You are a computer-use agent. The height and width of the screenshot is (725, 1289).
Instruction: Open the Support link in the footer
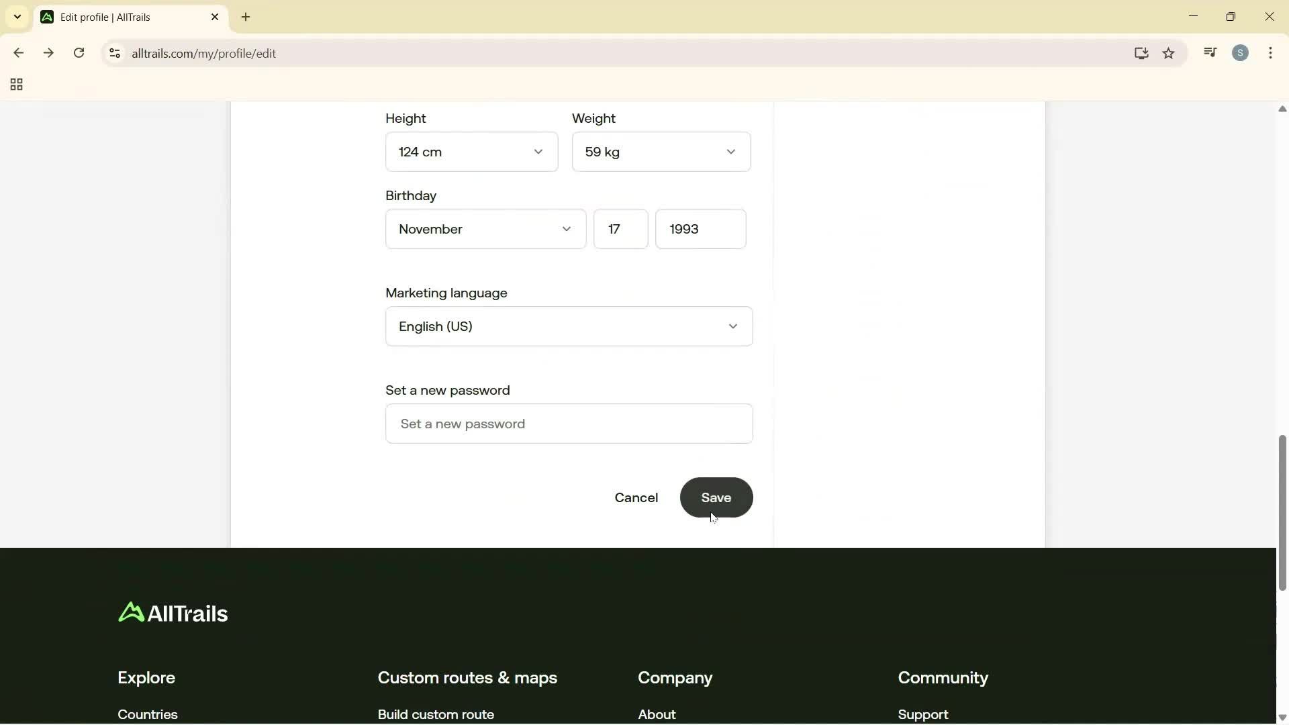pos(922,714)
